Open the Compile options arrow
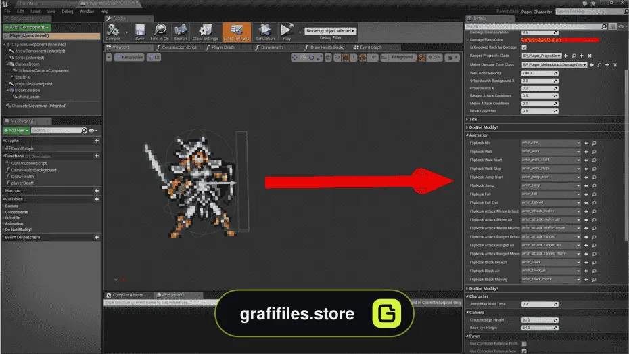This screenshot has height=354, width=629. (126, 32)
